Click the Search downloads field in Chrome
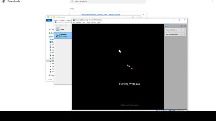 pyautogui.click(x=108, y=1)
